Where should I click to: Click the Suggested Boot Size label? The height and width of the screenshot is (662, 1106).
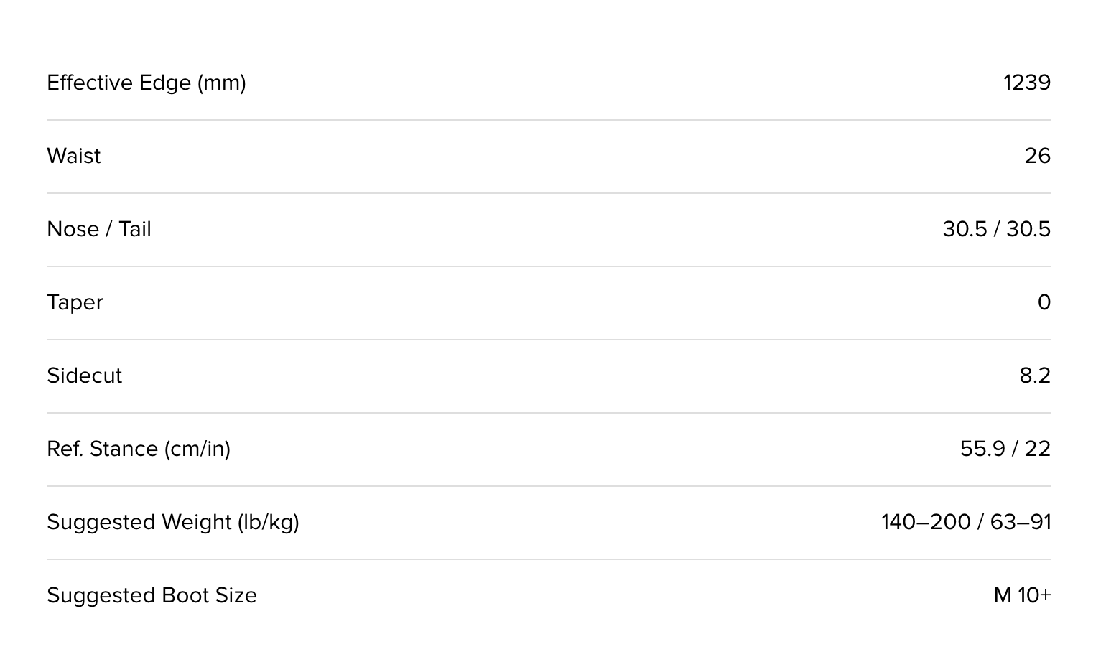tap(152, 596)
